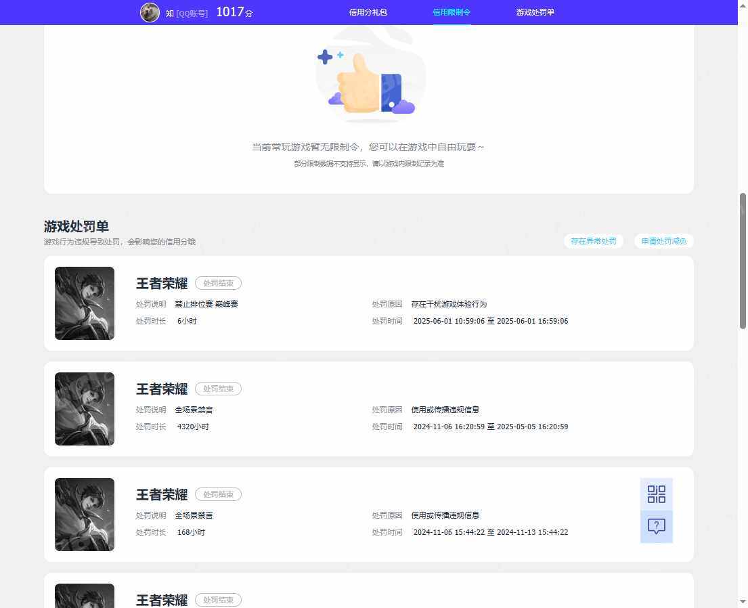Viewport: 748px width, 608px height.
Task: Go to the 游戏处罚单 tab
Action: pyautogui.click(x=535, y=12)
